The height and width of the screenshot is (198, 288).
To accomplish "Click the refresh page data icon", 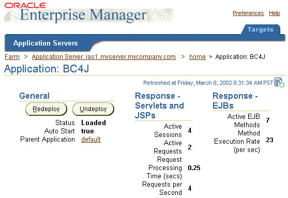I will [279, 83].
